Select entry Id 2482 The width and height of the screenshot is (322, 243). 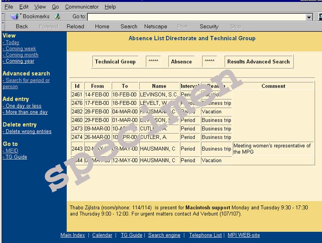(x=77, y=112)
